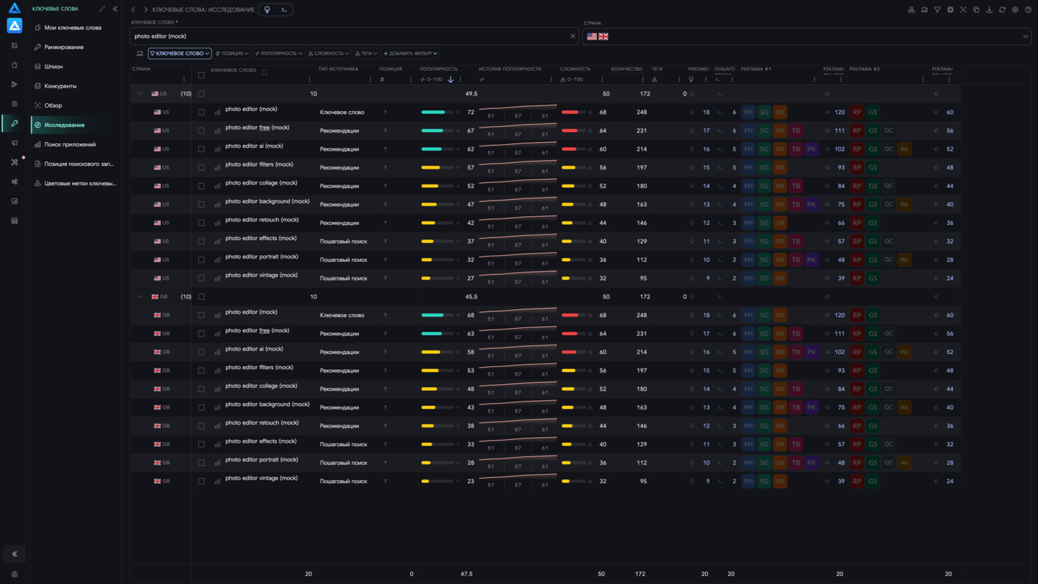Open Обзор in sidebar
The width and height of the screenshot is (1038, 584).
click(x=75, y=105)
